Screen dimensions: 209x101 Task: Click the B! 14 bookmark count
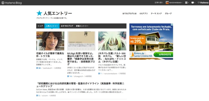(x=69, y=76)
